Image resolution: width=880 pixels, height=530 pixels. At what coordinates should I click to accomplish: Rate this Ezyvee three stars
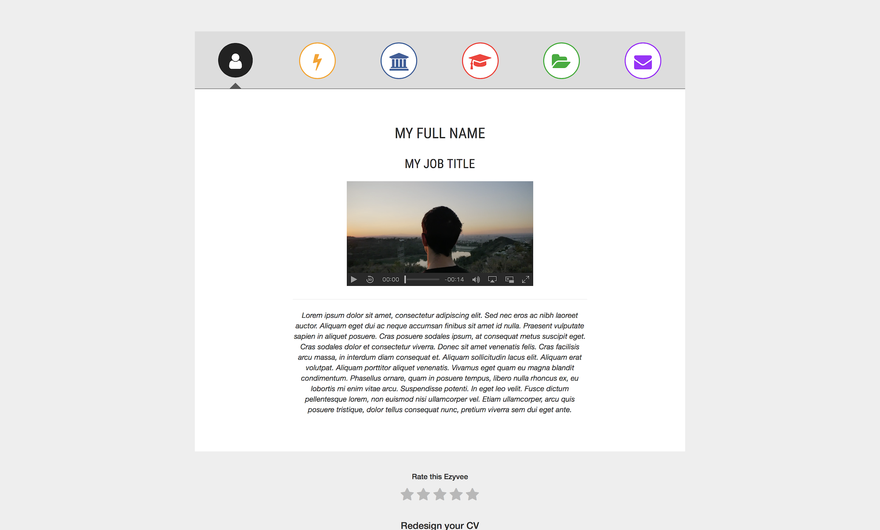coord(440,494)
